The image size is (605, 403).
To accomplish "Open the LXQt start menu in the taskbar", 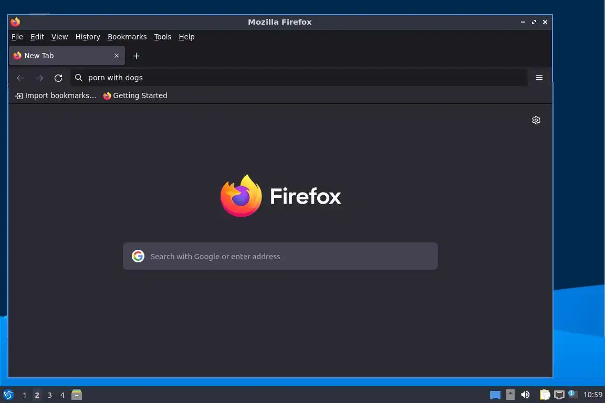I will (x=8, y=395).
